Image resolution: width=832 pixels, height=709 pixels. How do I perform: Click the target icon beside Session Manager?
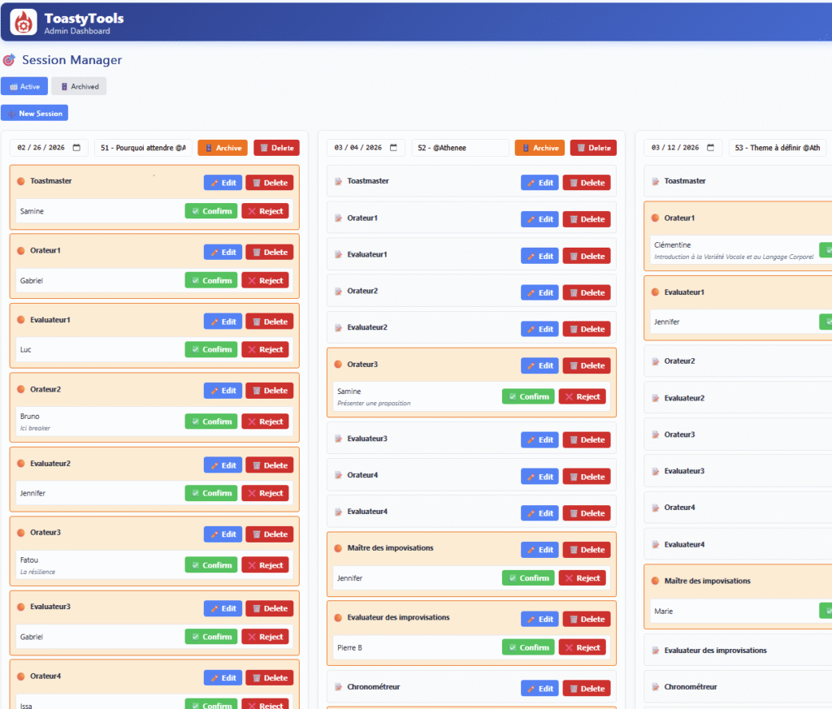9,60
